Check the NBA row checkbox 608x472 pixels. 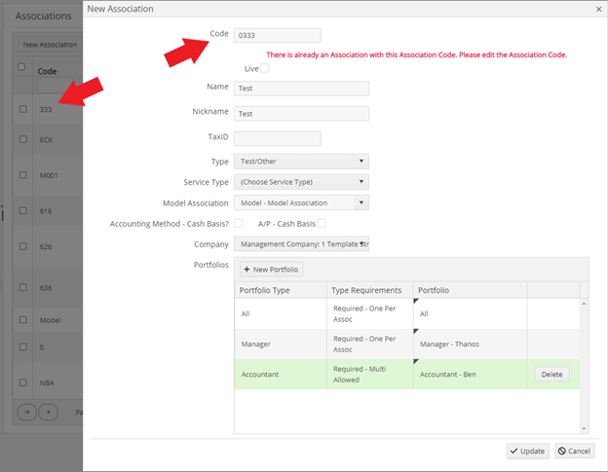click(x=23, y=382)
